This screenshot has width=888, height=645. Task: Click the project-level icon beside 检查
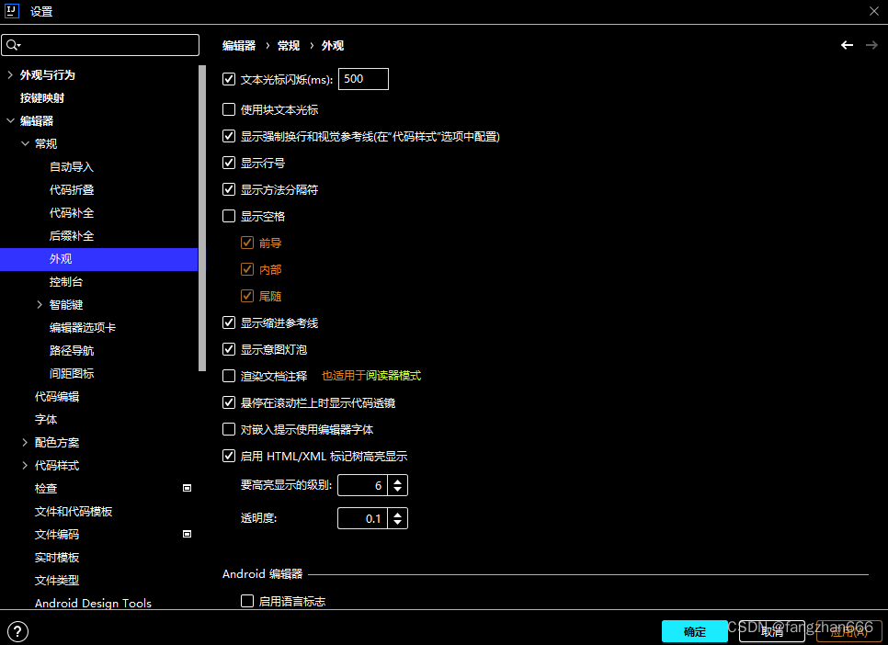187,488
